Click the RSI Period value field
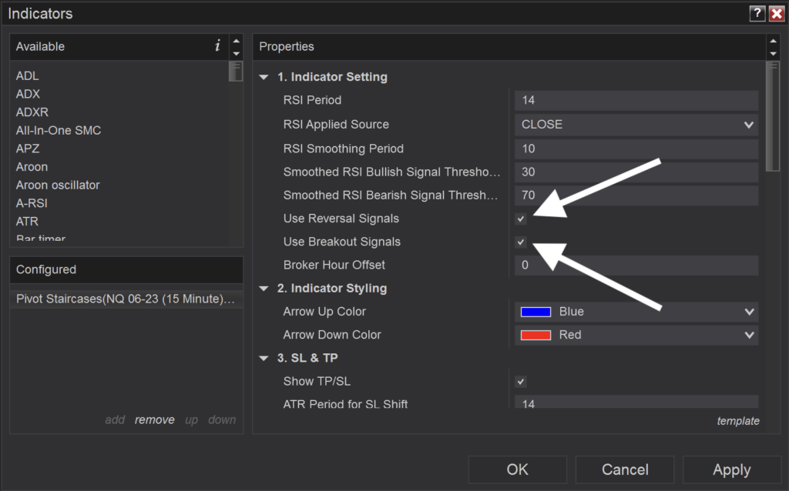Viewport: 789px width, 491px height. click(636, 100)
